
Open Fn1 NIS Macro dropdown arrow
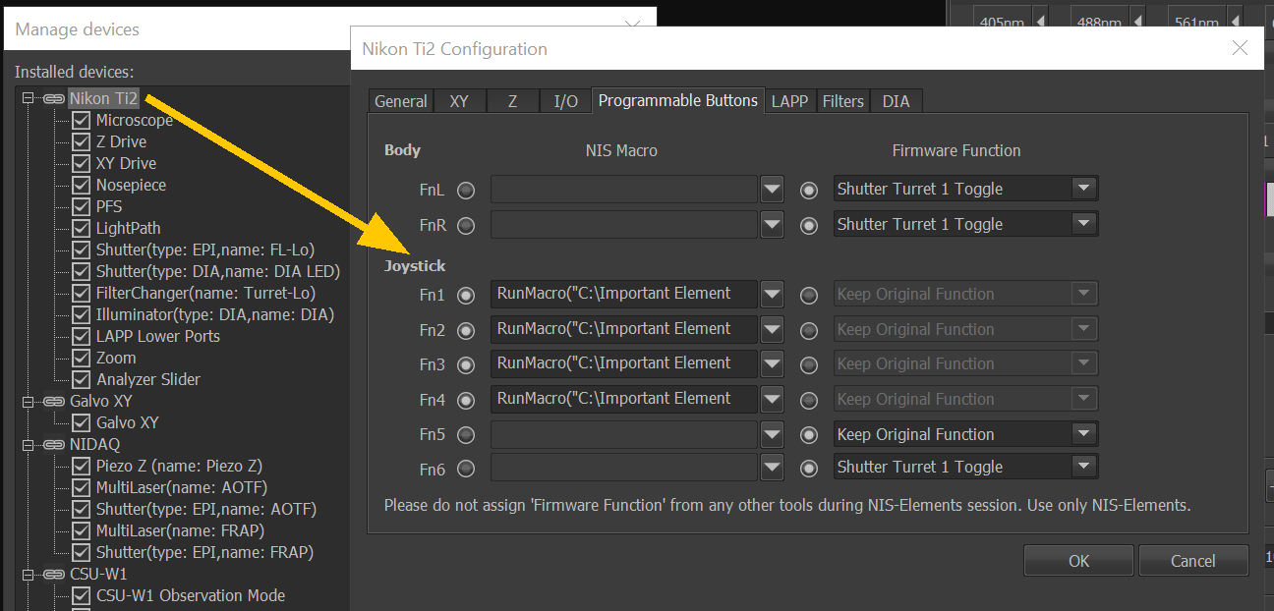(x=772, y=294)
